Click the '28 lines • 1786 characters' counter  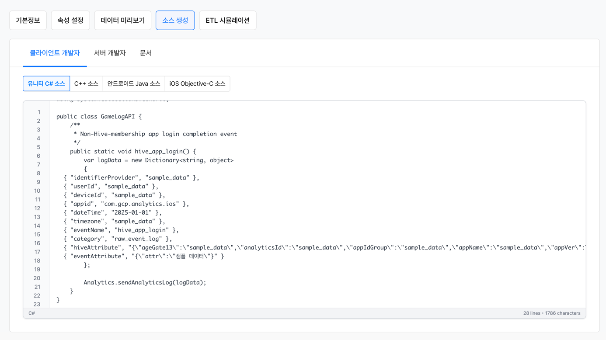(x=551, y=313)
